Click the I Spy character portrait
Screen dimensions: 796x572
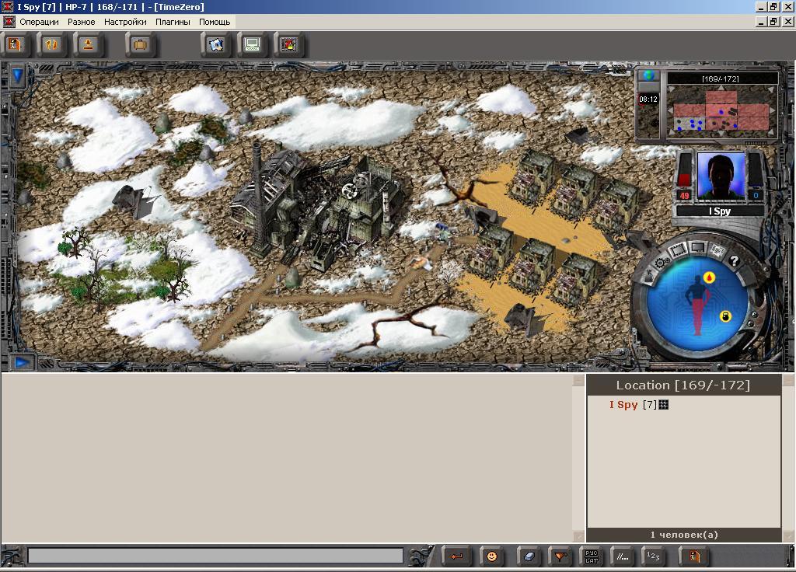(x=721, y=176)
